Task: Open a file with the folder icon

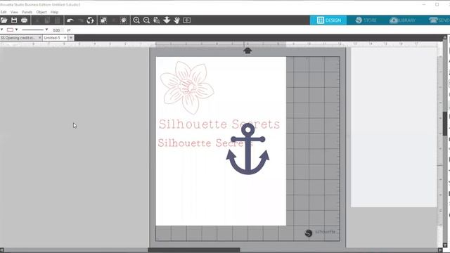Action: click(4, 20)
